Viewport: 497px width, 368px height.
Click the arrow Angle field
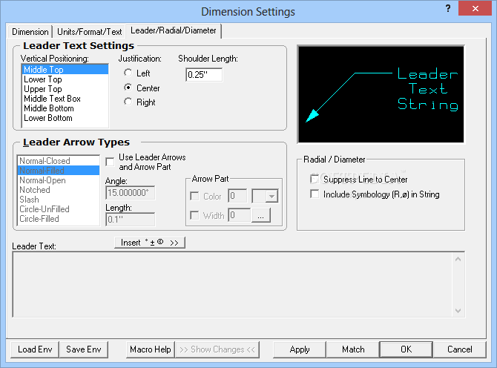[x=131, y=193]
